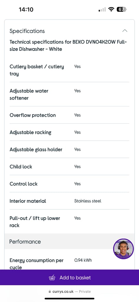Tap the Energy consumption per cycle label

pyautogui.click(x=37, y=264)
